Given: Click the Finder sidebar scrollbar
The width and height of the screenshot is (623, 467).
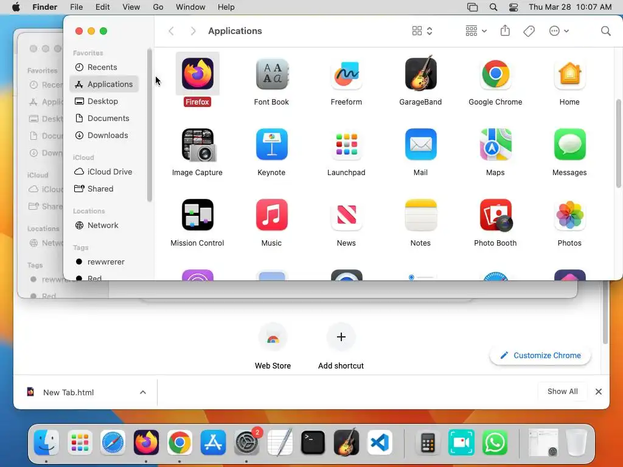Looking at the screenshot, I should pyautogui.click(x=150, y=125).
